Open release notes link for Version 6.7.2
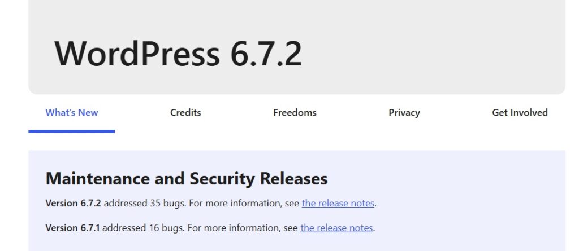Screen dimensions: 579x251 point(338,204)
